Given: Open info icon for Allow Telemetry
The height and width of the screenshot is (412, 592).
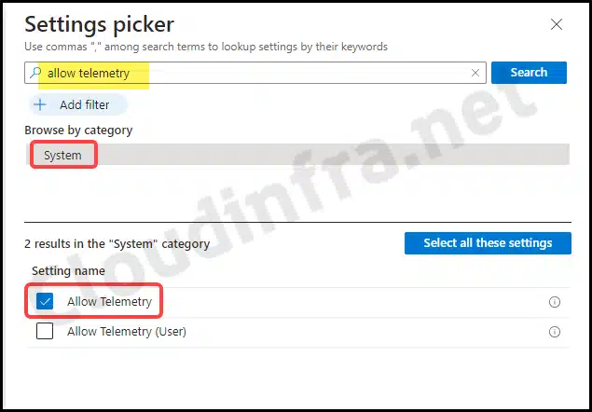Looking at the screenshot, I should (x=555, y=302).
